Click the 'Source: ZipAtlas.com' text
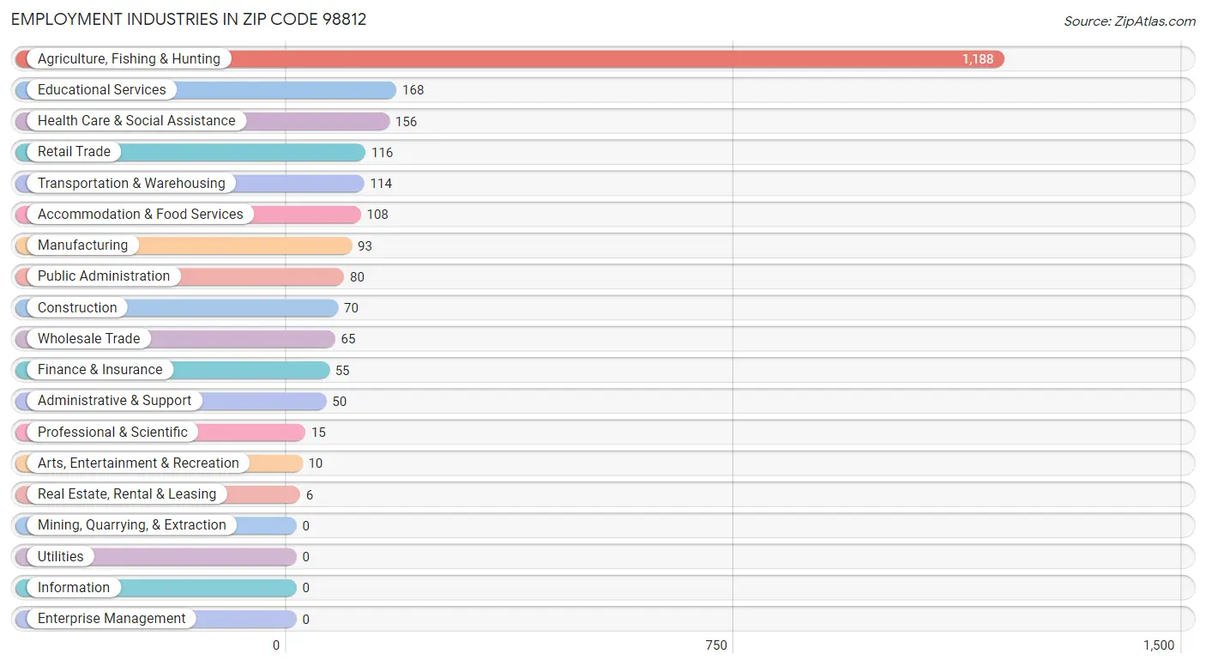 click(1130, 21)
